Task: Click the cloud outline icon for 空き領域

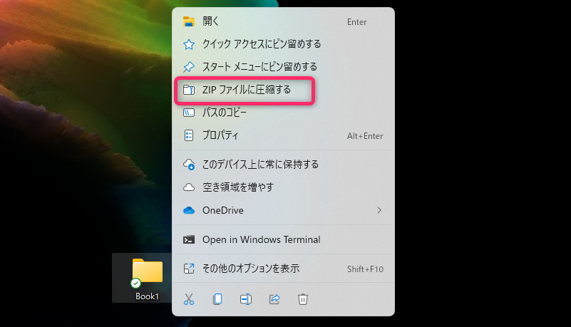Action: [189, 187]
